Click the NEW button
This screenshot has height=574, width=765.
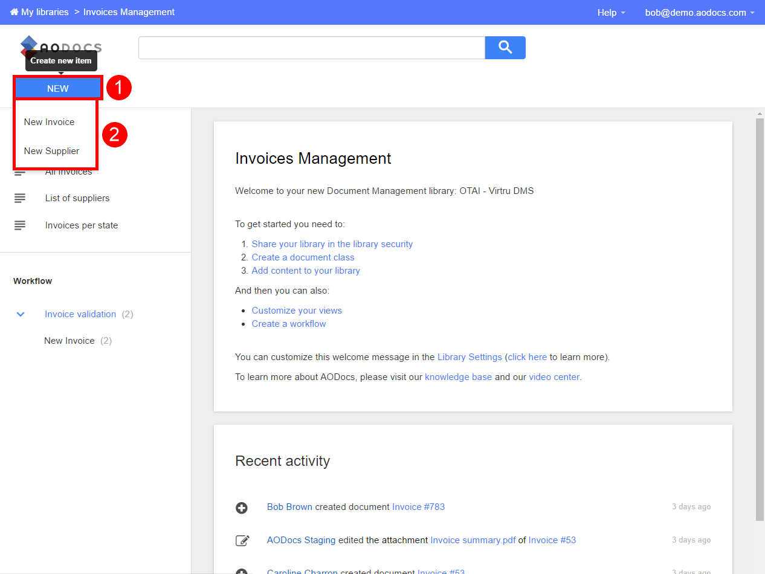[58, 88]
